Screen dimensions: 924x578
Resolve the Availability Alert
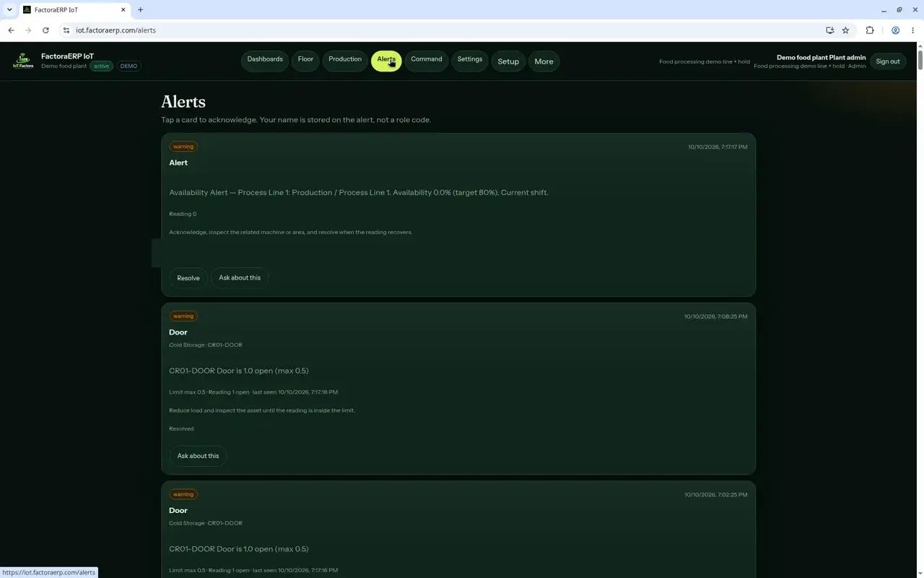point(188,278)
